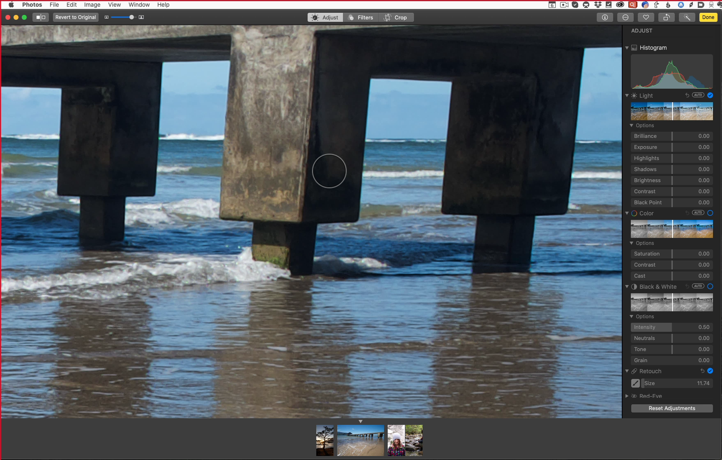Viewport: 722px width, 460px height.
Task: Undo Light adjustments with revert arrow
Action: click(x=687, y=95)
